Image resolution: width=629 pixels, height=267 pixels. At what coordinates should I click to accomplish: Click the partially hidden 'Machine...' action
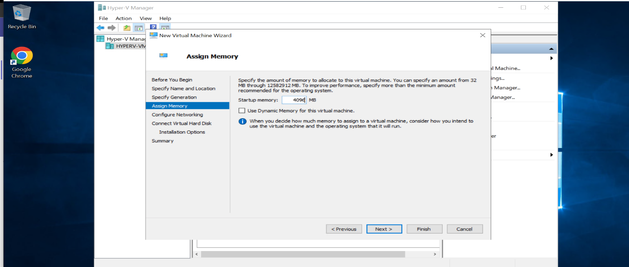click(506, 68)
